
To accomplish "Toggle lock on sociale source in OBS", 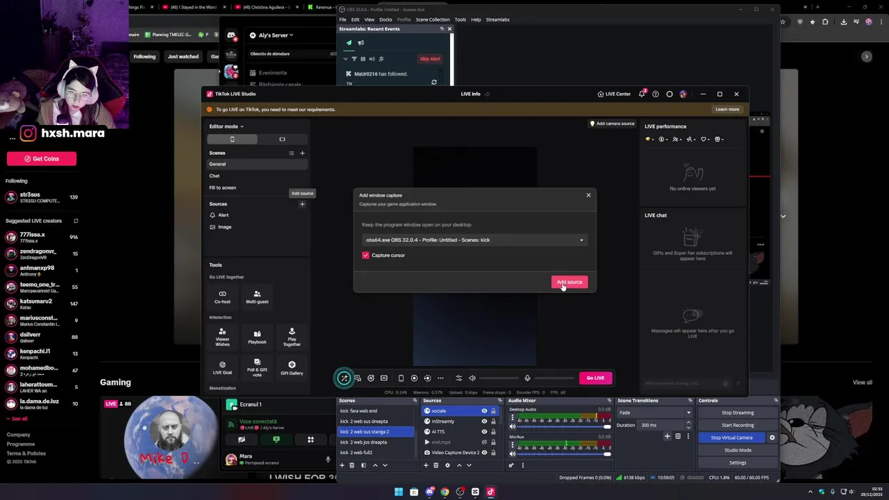I will [x=493, y=411].
